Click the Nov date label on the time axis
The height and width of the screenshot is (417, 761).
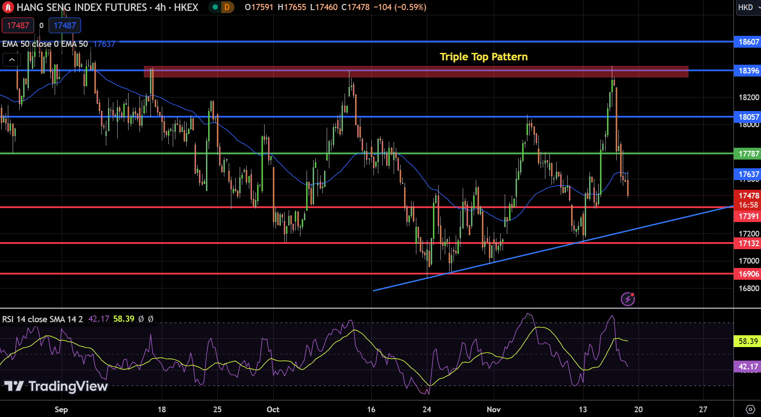click(494, 410)
